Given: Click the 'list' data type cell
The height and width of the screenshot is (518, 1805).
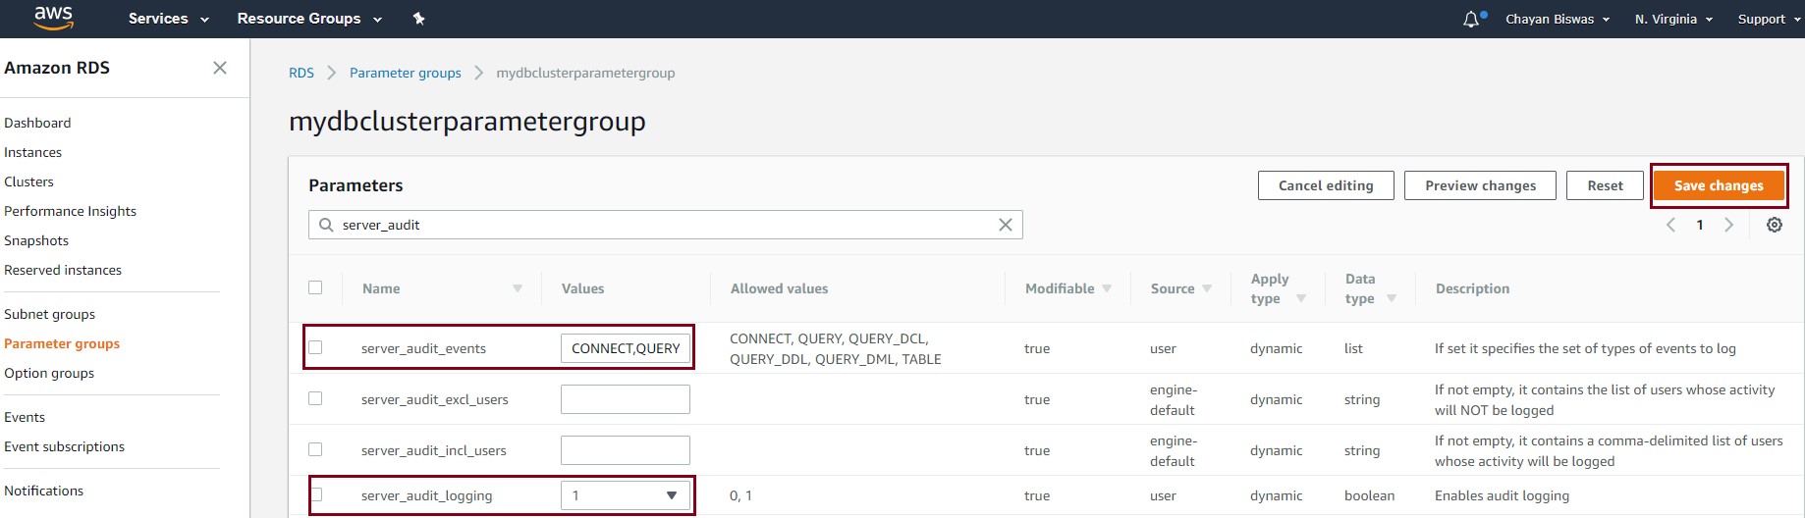Looking at the screenshot, I should tap(1353, 348).
